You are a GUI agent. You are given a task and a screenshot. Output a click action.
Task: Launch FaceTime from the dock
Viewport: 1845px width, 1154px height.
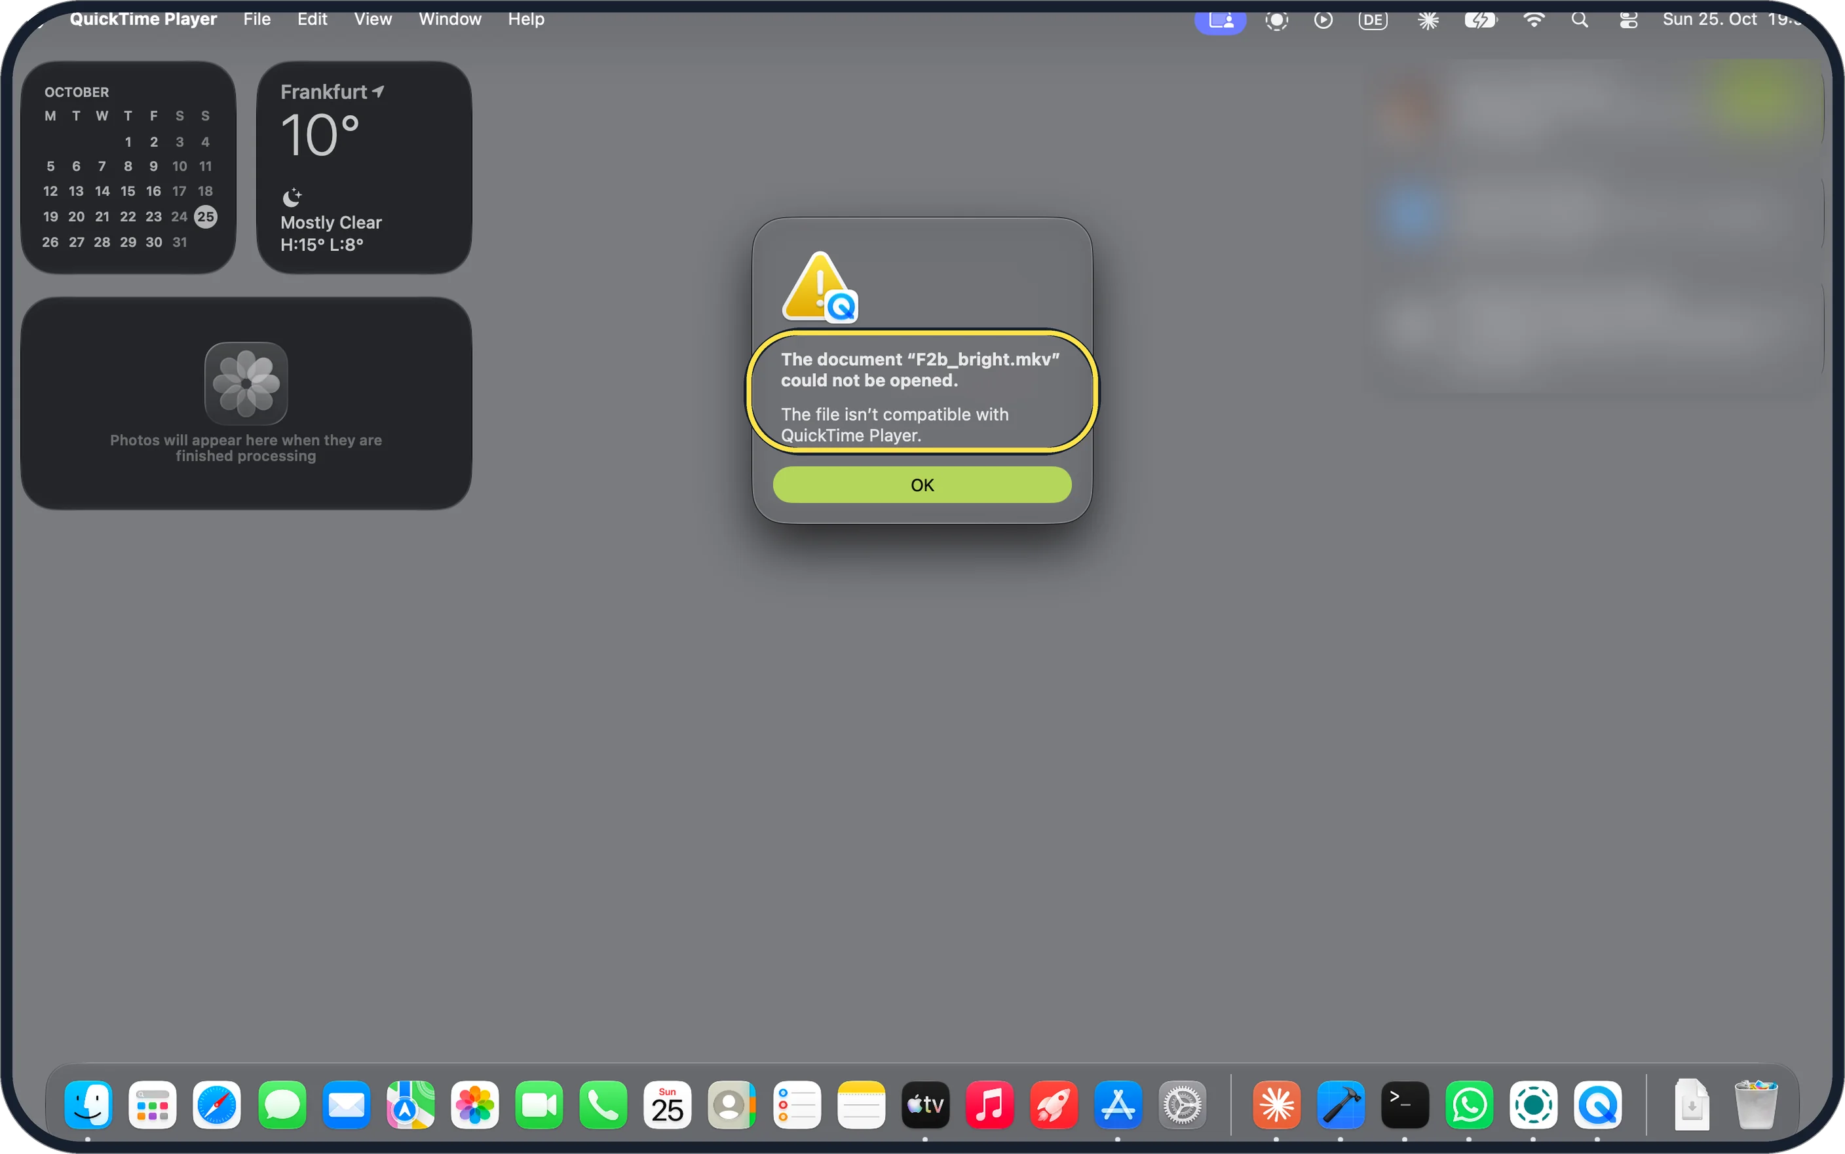point(539,1104)
